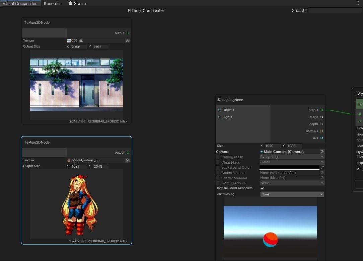Image resolution: width=363 pixels, height=261 pixels.
Task: Enable the Culling Mask override checkbox
Action: 218,157
